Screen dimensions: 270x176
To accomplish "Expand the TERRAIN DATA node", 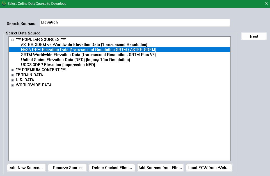I will click(x=12, y=75).
